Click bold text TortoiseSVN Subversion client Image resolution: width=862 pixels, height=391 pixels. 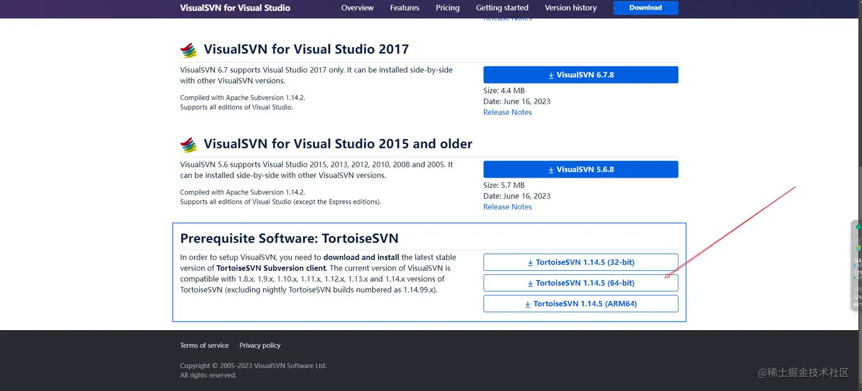[x=271, y=268]
